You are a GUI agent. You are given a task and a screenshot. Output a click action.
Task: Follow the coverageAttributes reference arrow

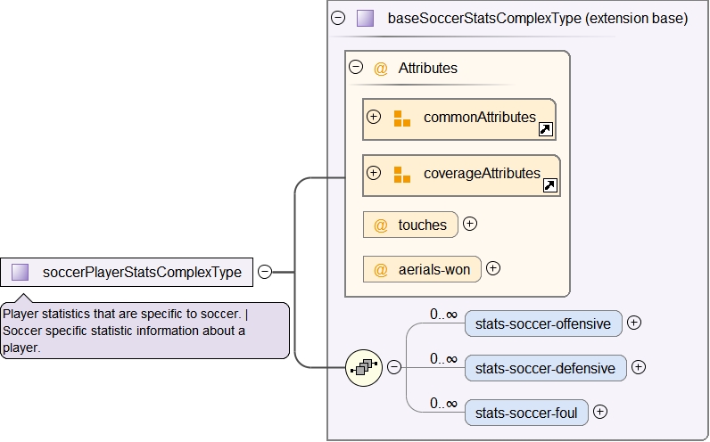click(550, 186)
